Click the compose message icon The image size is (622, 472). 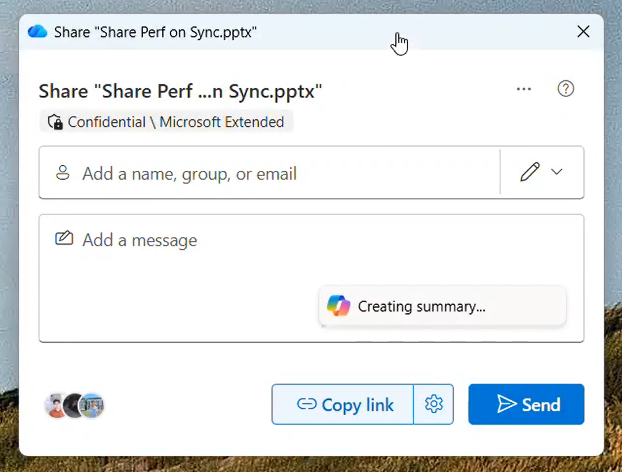64,238
